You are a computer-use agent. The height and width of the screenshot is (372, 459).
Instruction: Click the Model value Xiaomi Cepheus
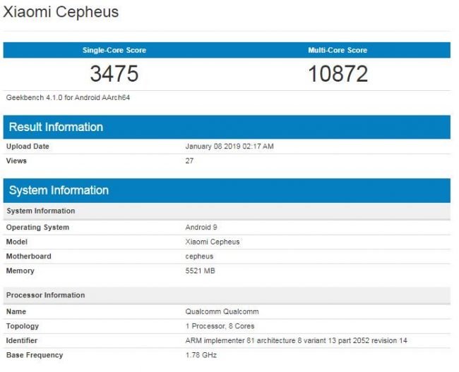213,242
